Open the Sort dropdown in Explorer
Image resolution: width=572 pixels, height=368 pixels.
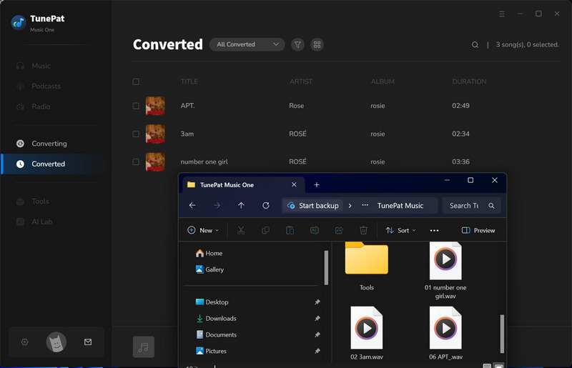(400, 230)
